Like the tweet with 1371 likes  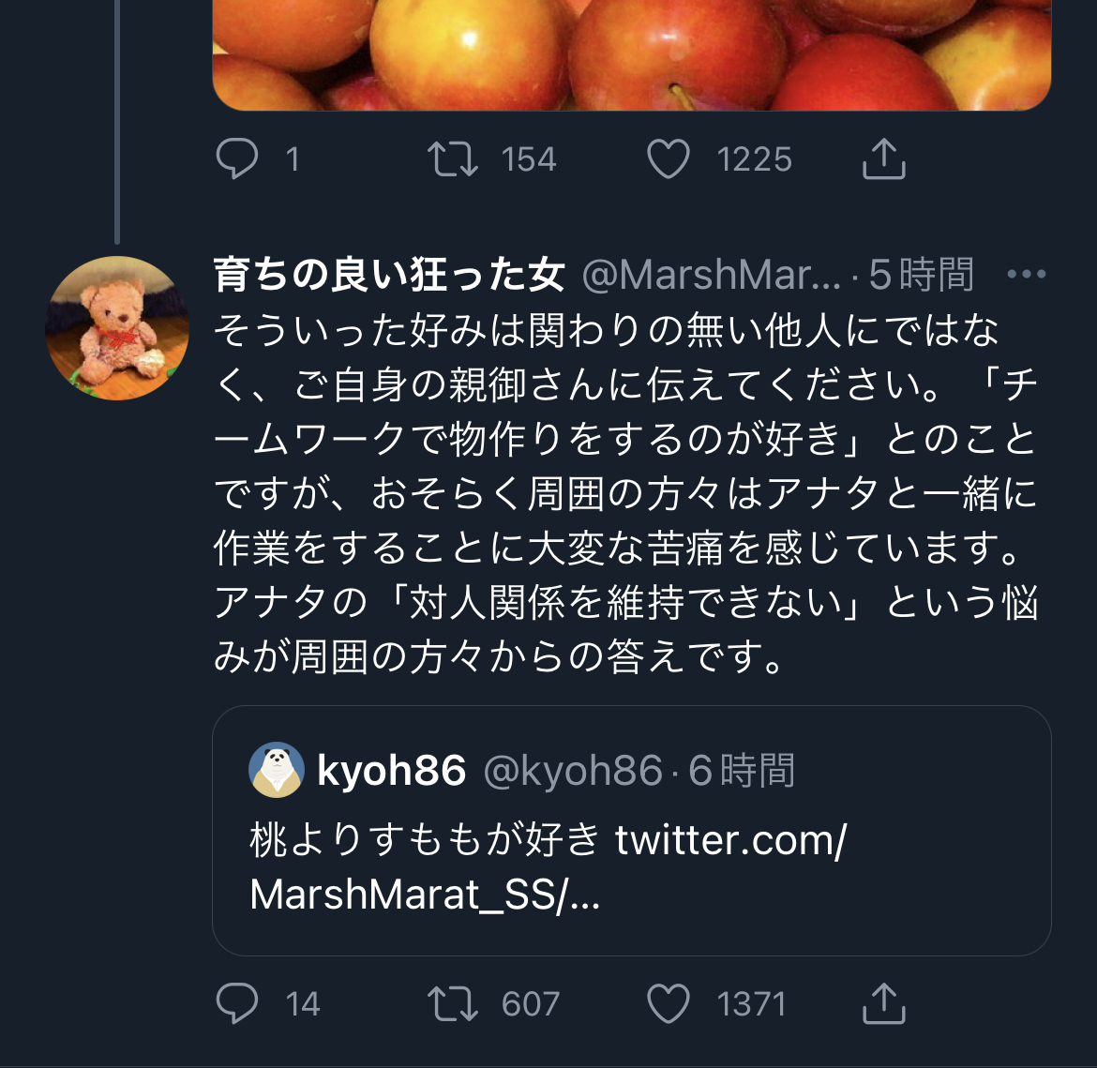pyautogui.click(x=669, y=1003)
